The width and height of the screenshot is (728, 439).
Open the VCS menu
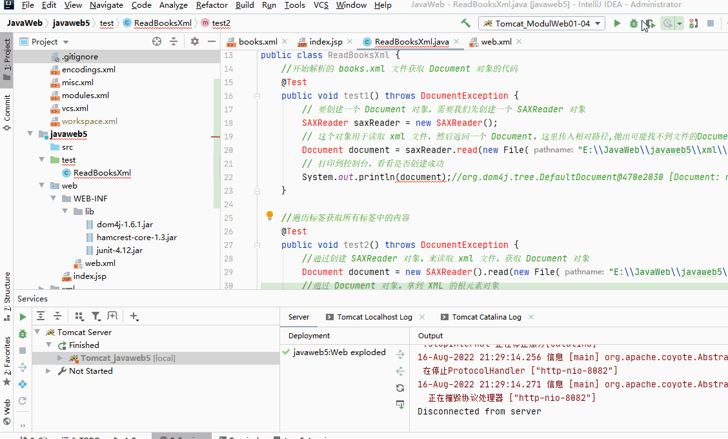coord(321,5)
